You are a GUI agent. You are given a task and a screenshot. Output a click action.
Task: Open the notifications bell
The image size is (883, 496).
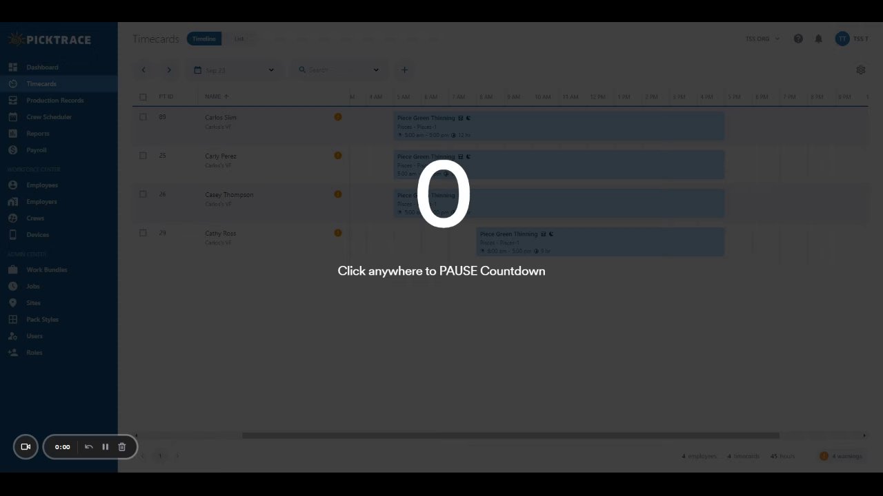[819, 39]
